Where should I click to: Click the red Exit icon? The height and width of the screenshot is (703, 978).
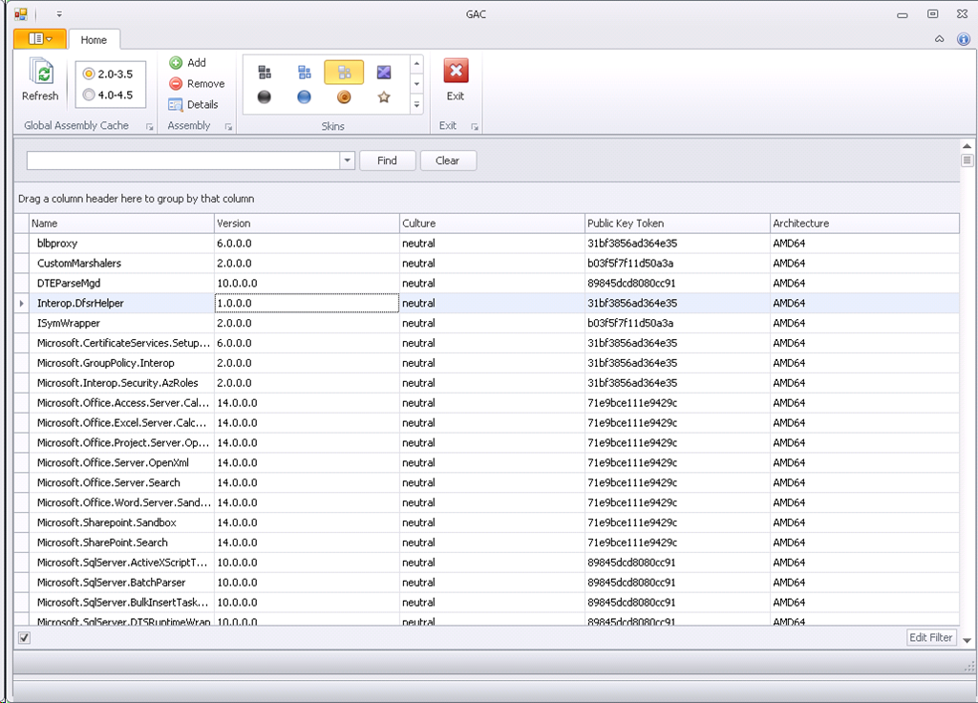click(x=456, y=71)
